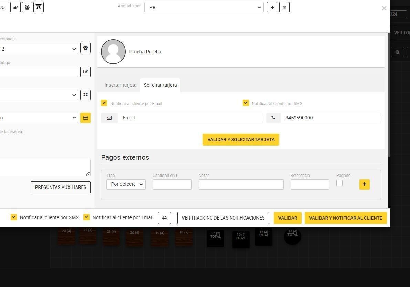Print using the printer icon button
The height and width of the screenshot is (287, 410).
[165, 218]
